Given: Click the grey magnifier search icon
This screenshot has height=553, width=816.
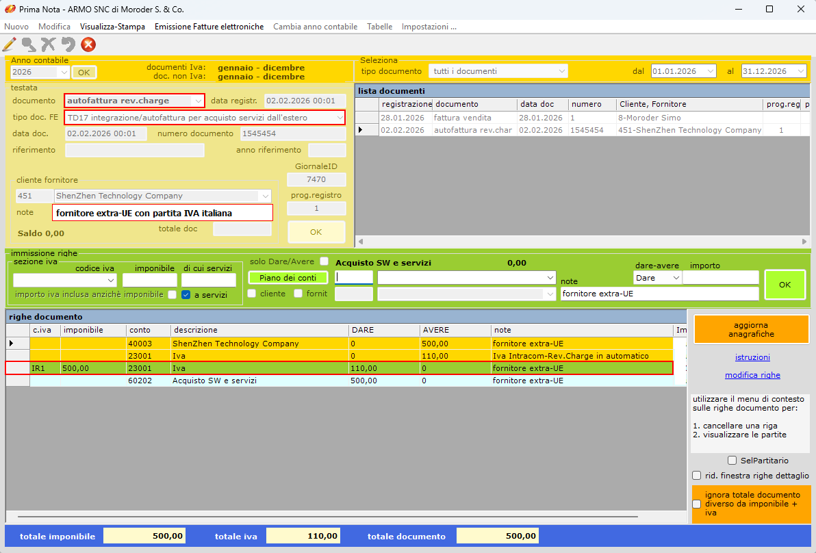Looking at the screenshot, I should 29,44.
